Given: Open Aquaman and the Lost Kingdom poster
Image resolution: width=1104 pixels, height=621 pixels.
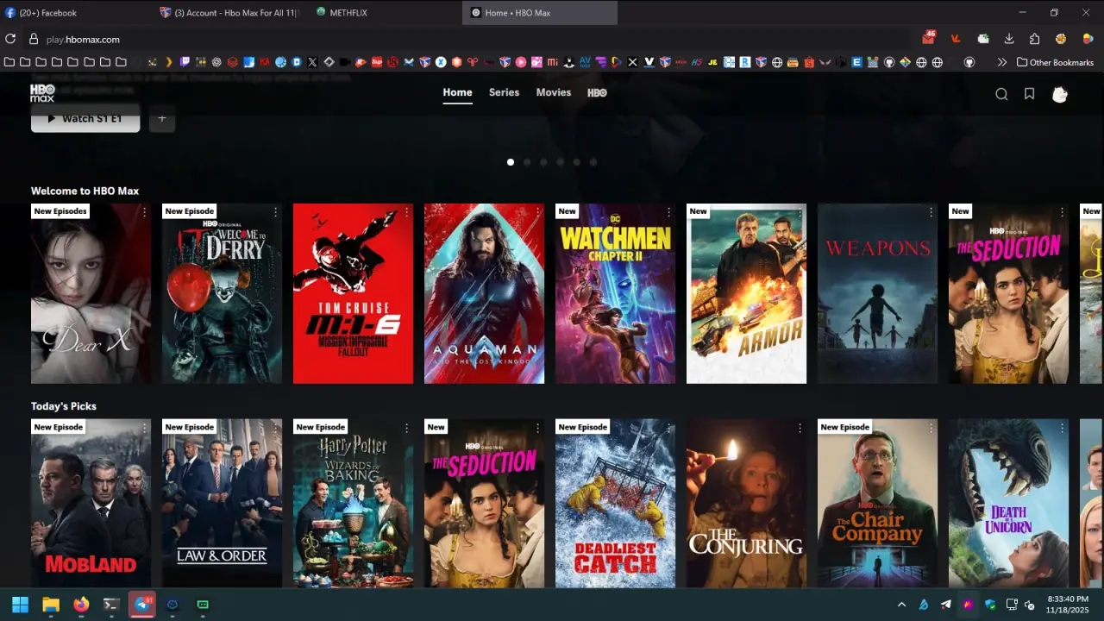Looking at the screenshot, I should 484,293.
